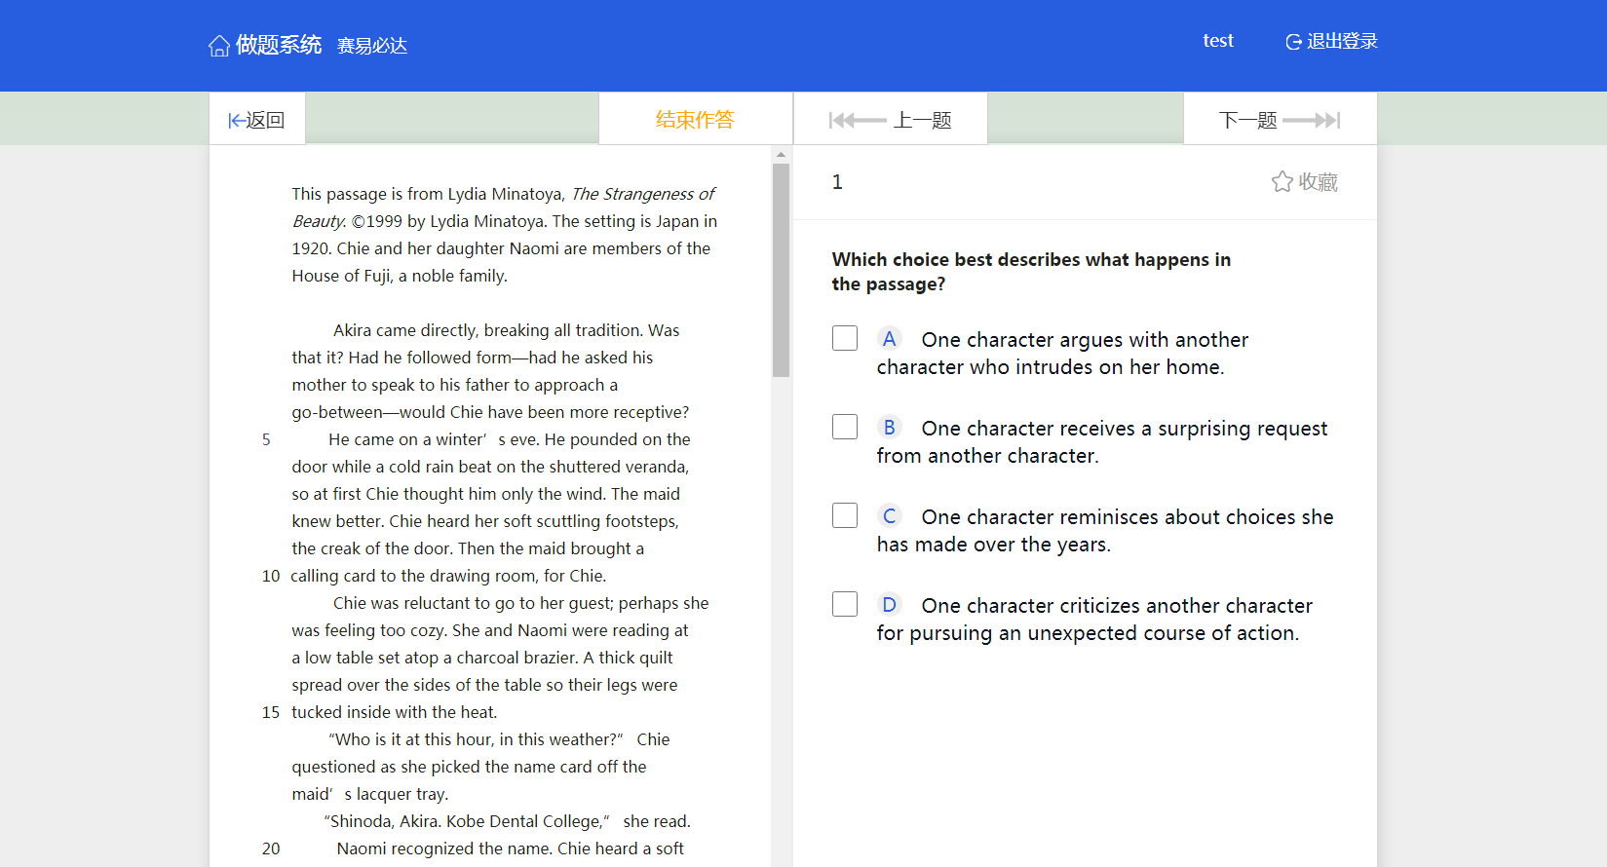Click the 做题系统 site title
Screen dimensions: 1607x867
tap(279, 45)
